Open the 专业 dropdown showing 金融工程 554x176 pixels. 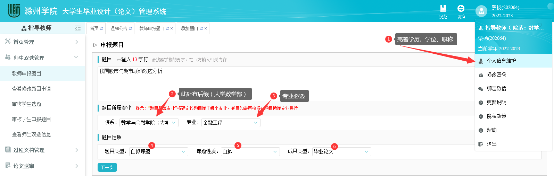[231, 123]
